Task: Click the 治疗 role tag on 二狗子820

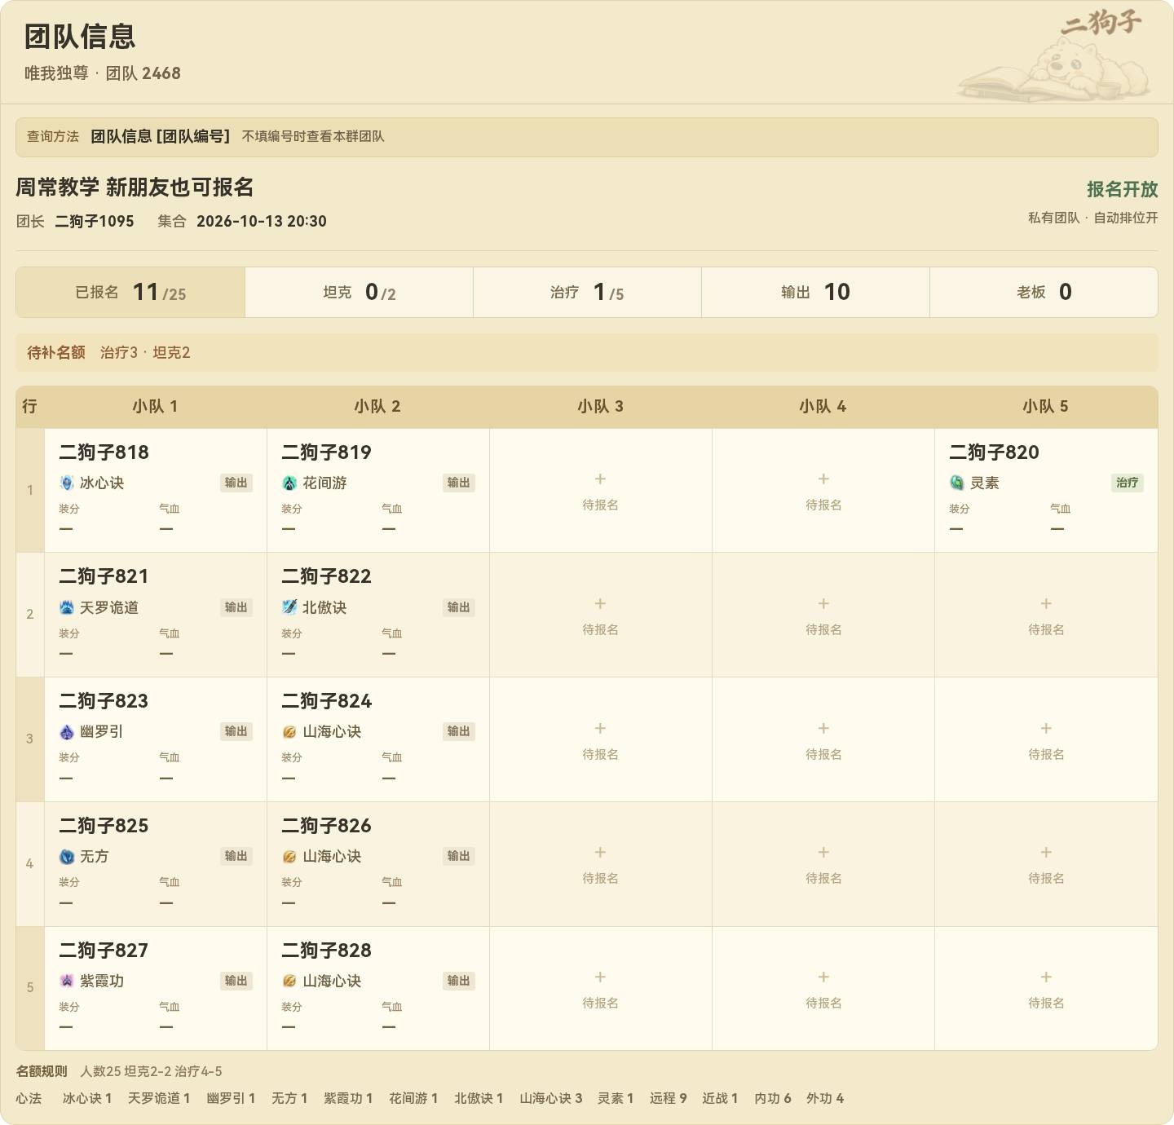Action: pos(1128,483)
